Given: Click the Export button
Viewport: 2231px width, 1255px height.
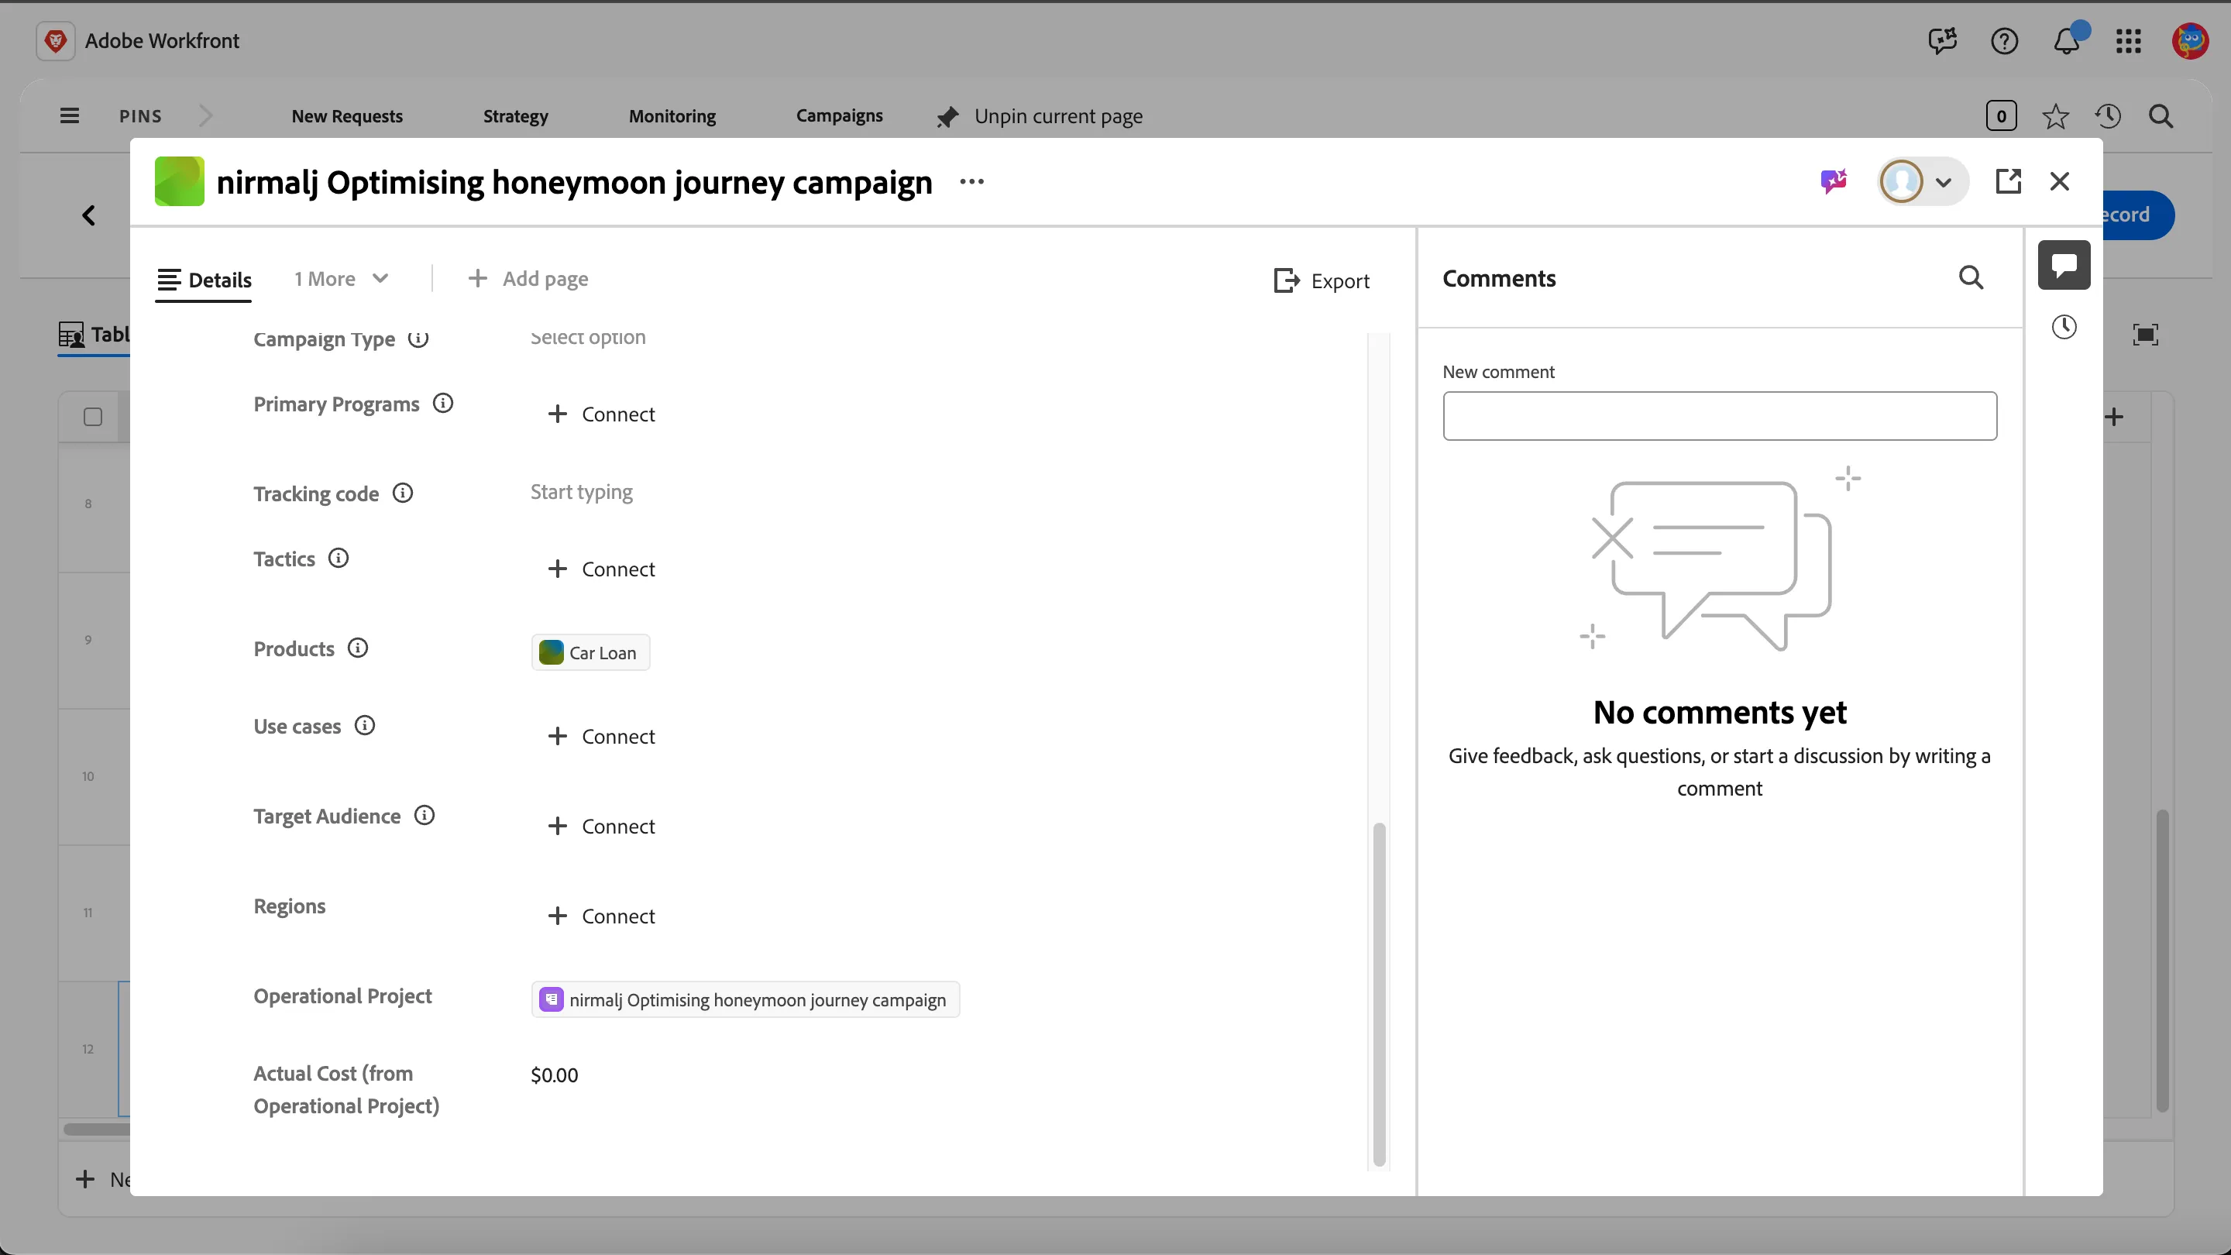Looking at the screenshot, I should pos(1321,280).
